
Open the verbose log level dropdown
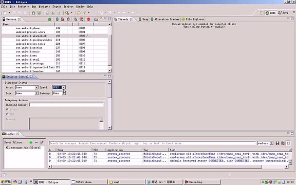pos(271,143)
